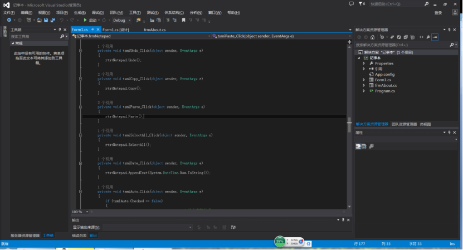This screenshot has width=463, height=250.
Task: Toggle auto-hide pin on Toolbox panel
Action: coord(60,30)
